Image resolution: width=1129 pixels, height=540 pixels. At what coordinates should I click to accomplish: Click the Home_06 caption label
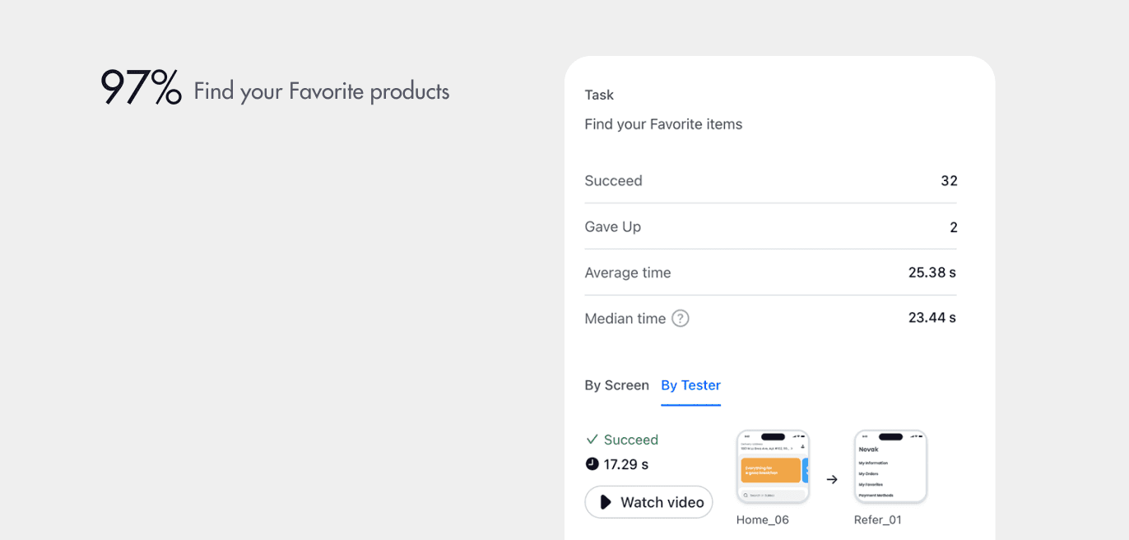tap(763, 520)
